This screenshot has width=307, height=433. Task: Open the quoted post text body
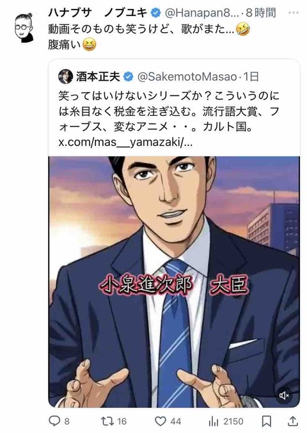(169, 111)
